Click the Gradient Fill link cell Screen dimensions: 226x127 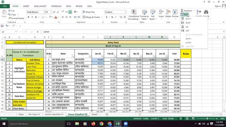click(35, 95)
